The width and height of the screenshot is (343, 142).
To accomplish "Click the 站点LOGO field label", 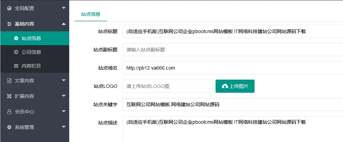I will tap(105, 86).
